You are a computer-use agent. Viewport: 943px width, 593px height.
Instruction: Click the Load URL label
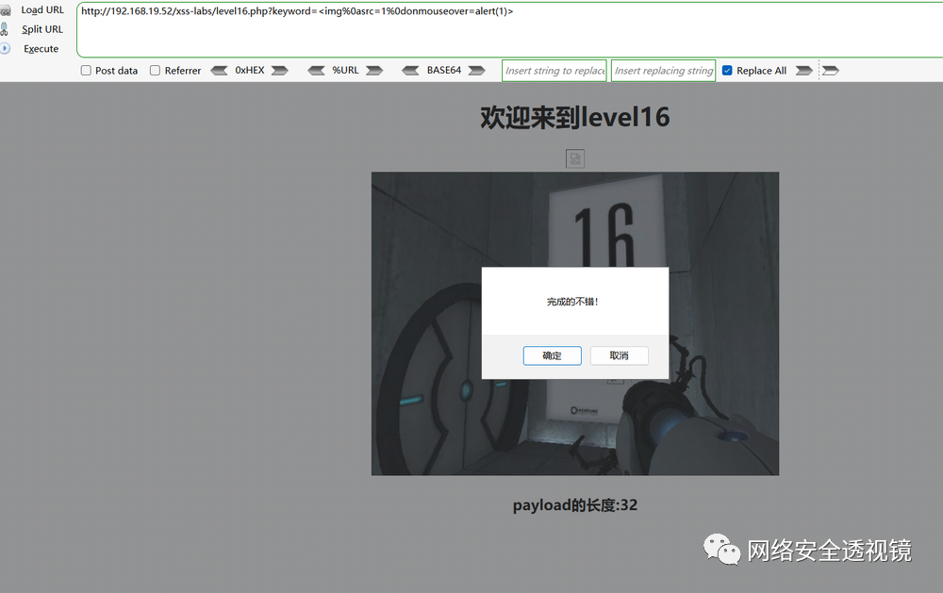pyautogui.click(x=42, y=10)
